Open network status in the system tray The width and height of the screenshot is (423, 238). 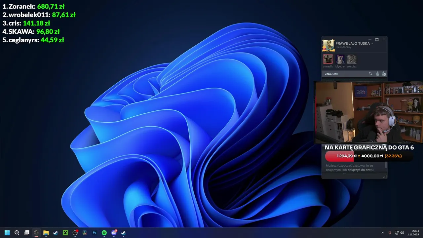click(397, 233)
